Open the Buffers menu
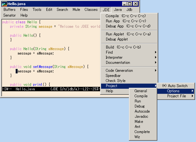 10,10
